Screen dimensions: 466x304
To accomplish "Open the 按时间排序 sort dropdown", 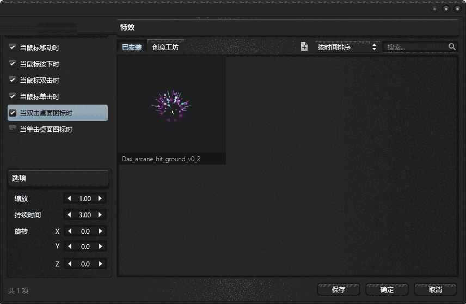I will pos(347,47).
